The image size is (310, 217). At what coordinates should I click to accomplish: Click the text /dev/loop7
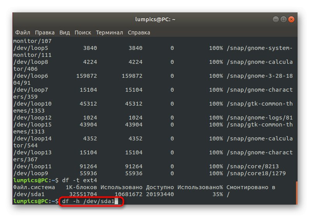(x=31, y=90)
